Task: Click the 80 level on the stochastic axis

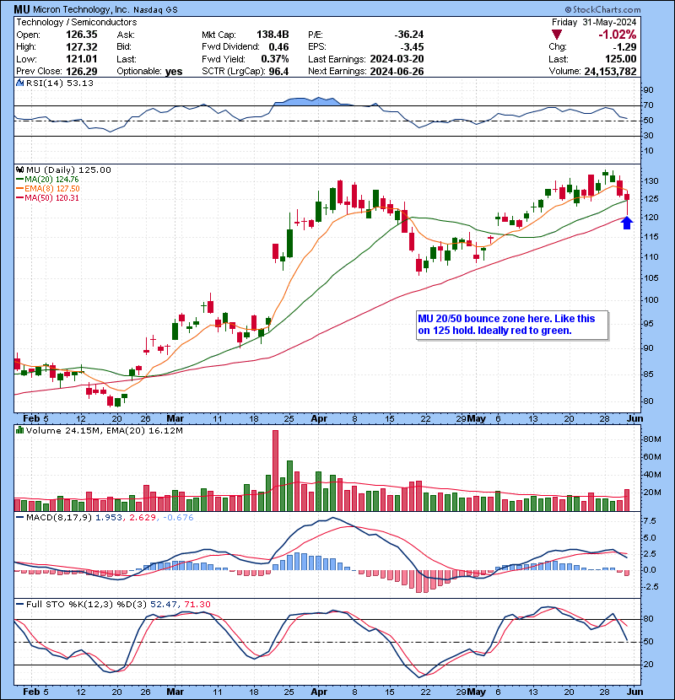Action: pyautogui.click(x=648, y=619)
